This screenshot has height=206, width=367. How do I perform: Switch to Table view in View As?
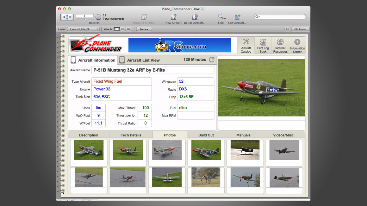(129, 29)
